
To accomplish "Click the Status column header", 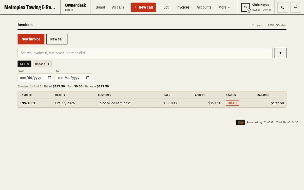I will click(x=231, y=95).
